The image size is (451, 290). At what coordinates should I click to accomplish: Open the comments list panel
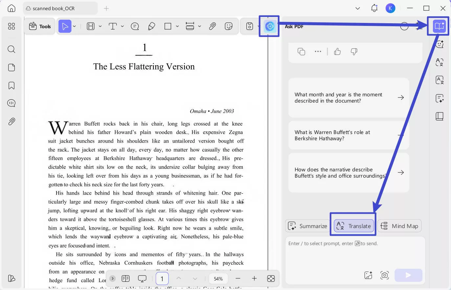pyautogui.click(x=11, y=103)
